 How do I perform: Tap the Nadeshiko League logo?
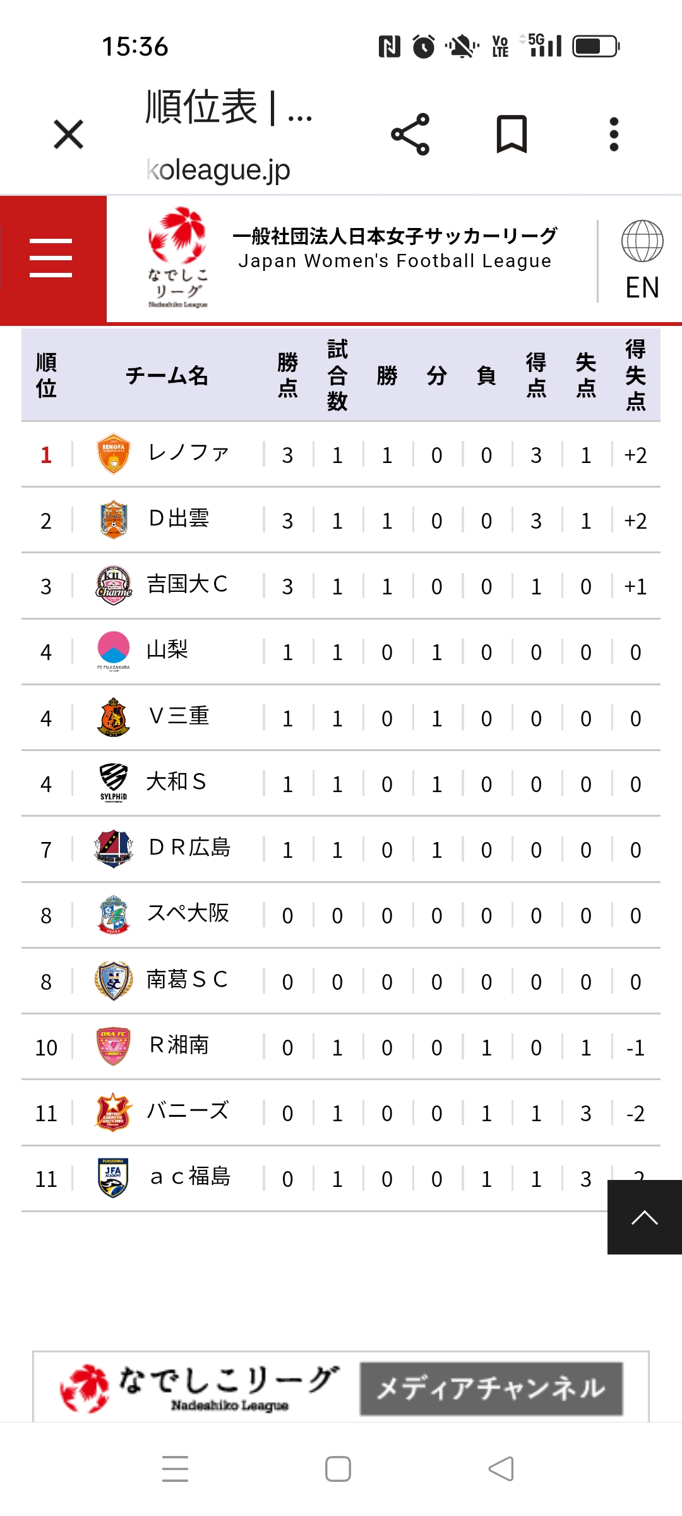pos(177,257)
